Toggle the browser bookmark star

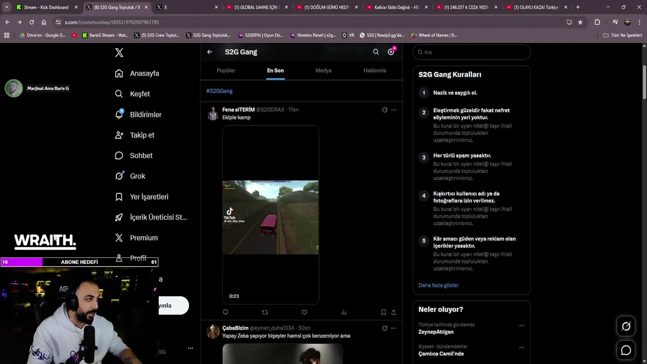pos(580,22)
